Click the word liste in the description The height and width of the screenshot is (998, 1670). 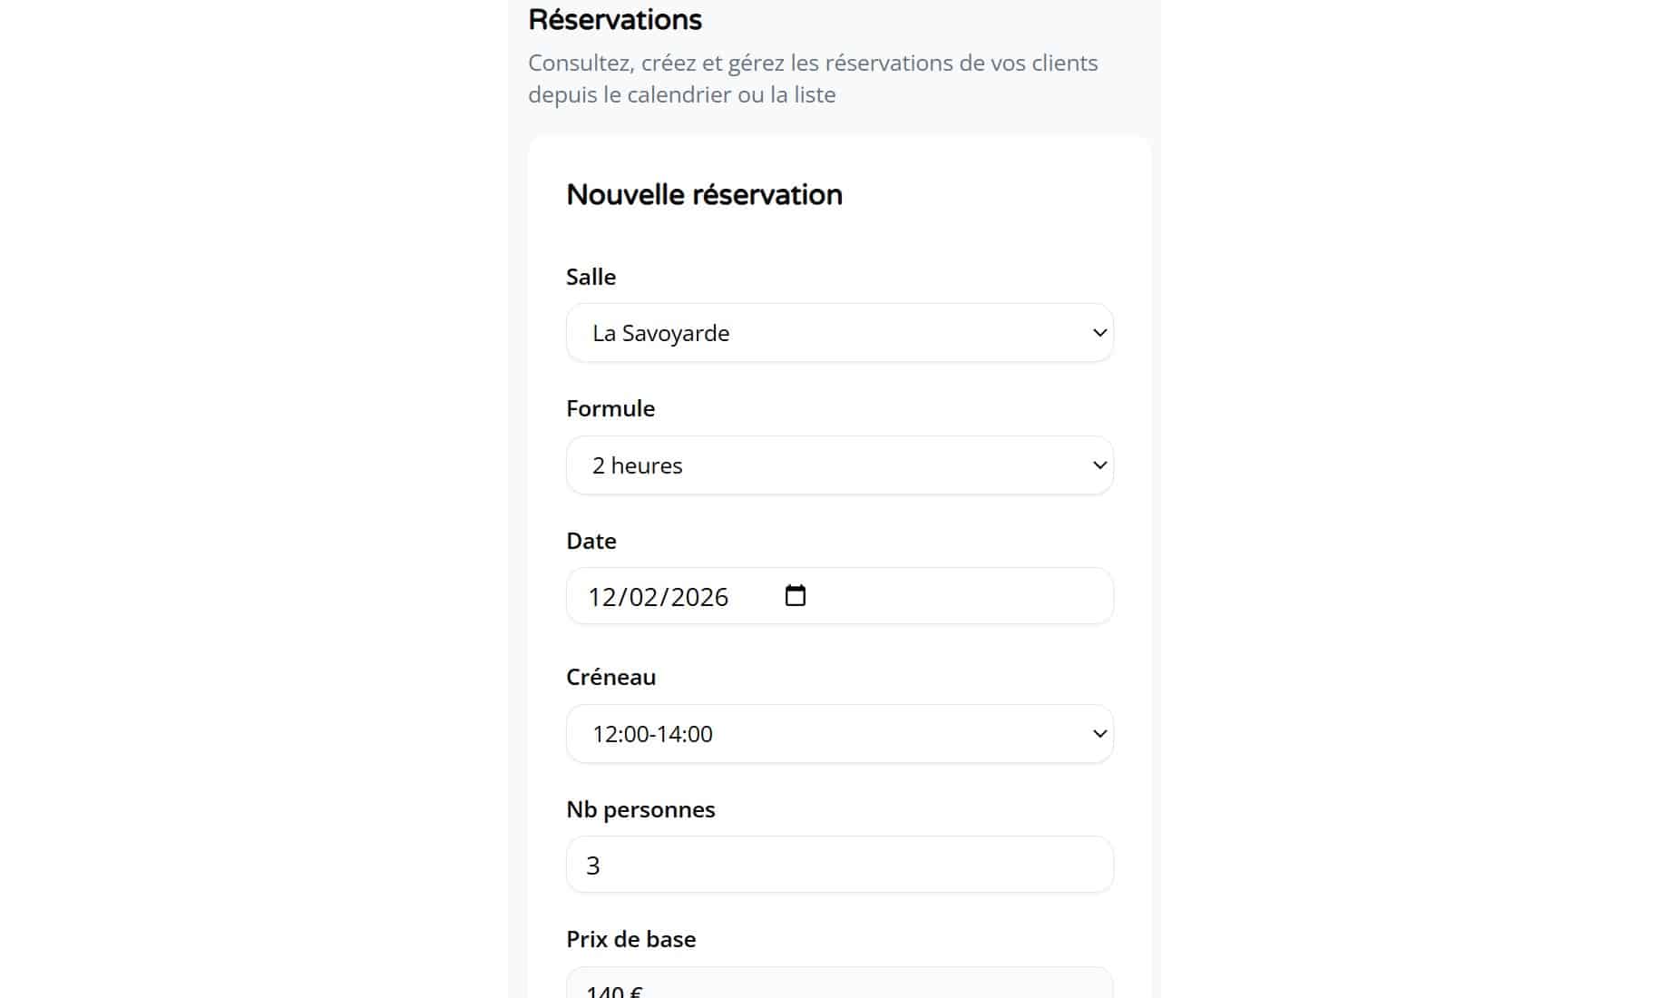pos(812,93)
